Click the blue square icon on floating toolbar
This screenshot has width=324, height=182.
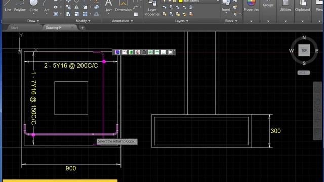coord(117,52)
